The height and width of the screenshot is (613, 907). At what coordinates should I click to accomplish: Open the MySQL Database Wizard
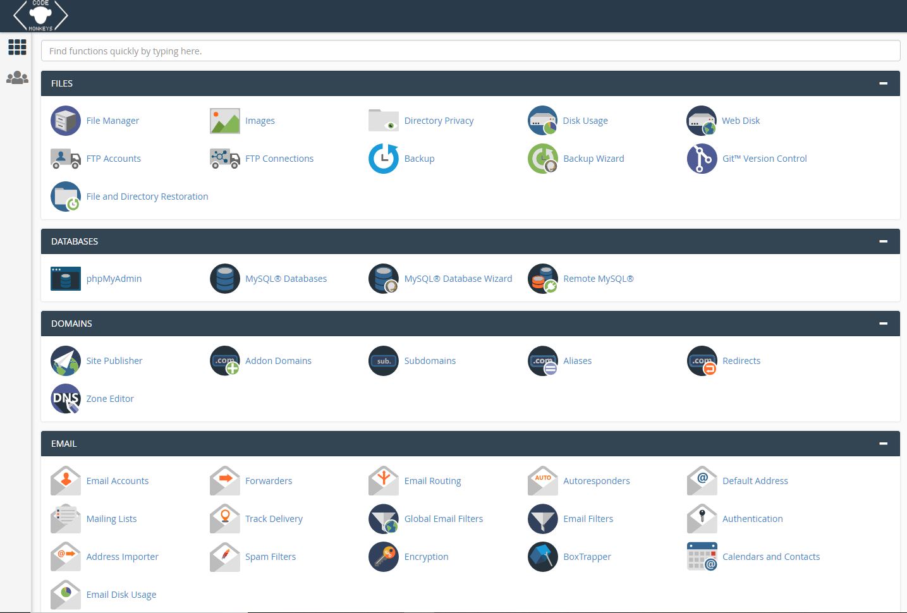click(458, 278)
